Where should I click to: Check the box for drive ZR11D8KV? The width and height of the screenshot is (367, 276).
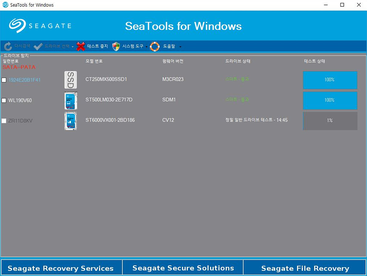click(4, 121)
